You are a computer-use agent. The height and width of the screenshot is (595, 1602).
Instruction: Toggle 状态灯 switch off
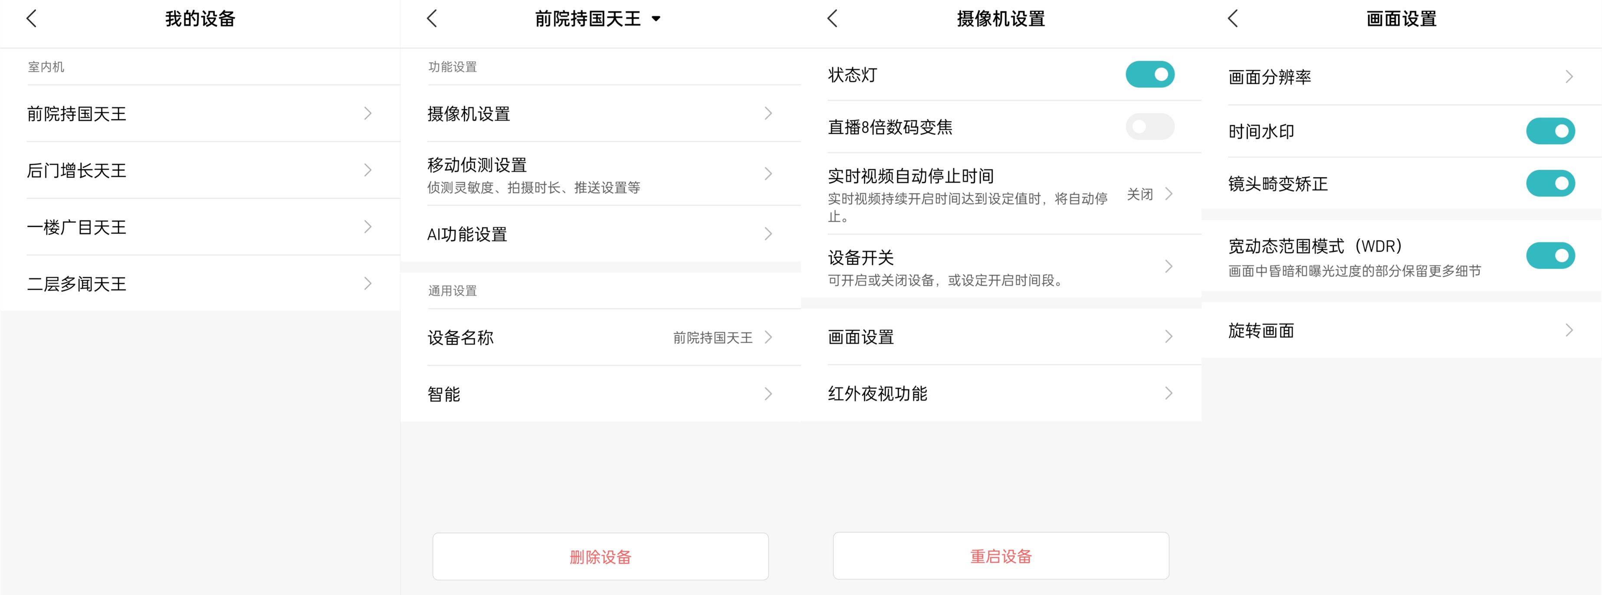[x=1149, y=75]
